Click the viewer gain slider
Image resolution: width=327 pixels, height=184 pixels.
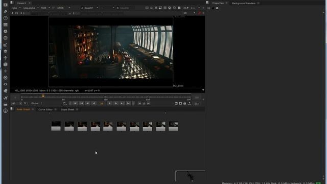click(49, 13)
